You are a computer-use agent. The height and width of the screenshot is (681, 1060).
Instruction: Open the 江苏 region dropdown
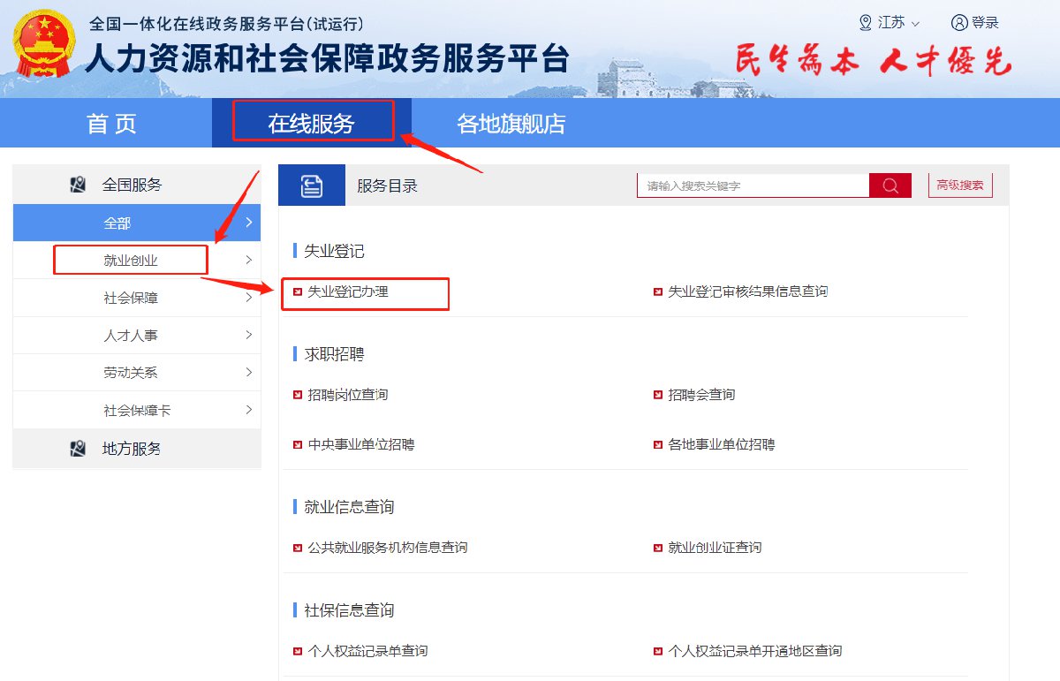tap(890, 22)
